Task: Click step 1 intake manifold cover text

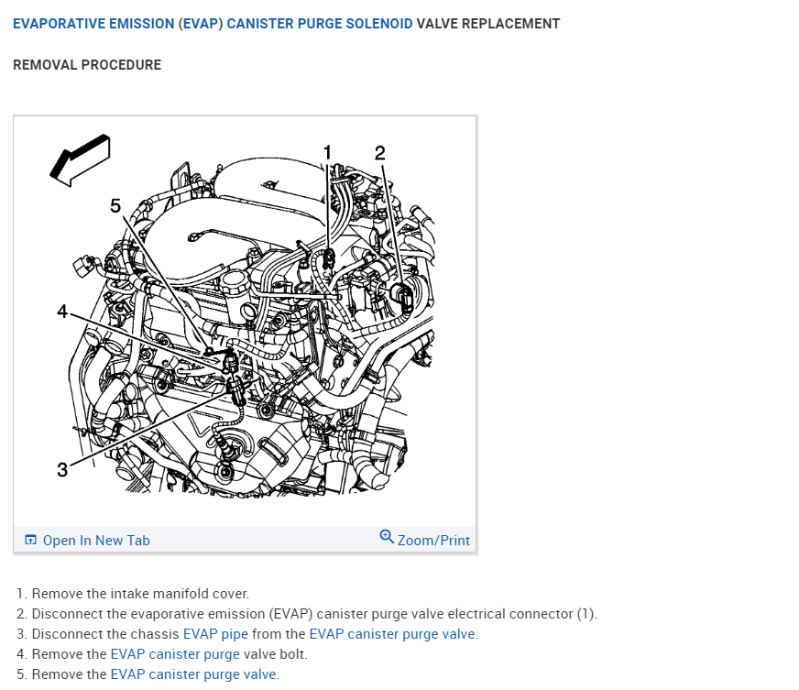Action: click(140, 594)
